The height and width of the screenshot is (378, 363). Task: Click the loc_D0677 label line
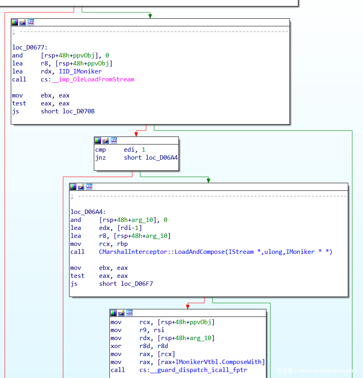coord(30,47)
